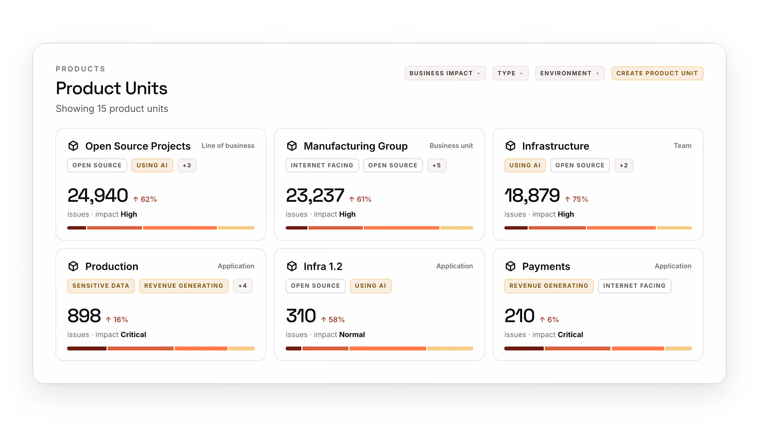Open the Payments product unit title

(x=546, y=266)
